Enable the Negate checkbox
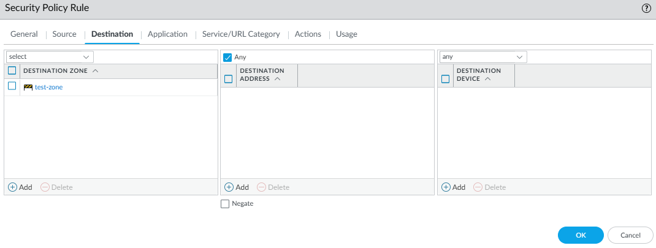 point(225,204)
